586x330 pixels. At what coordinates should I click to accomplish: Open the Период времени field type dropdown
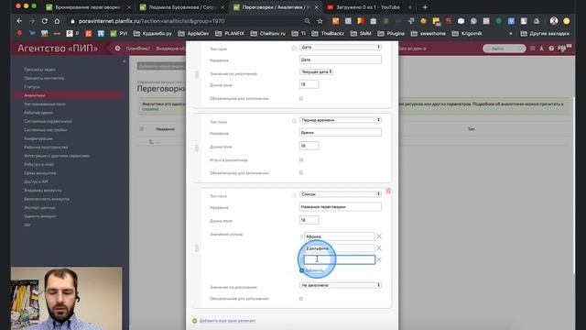coord(340,120)
